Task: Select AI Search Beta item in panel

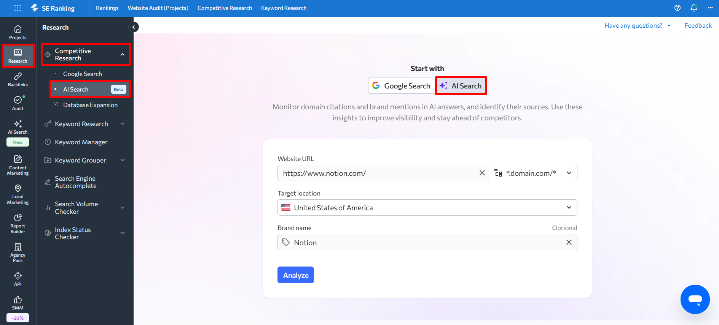Action: click(90, 89)
